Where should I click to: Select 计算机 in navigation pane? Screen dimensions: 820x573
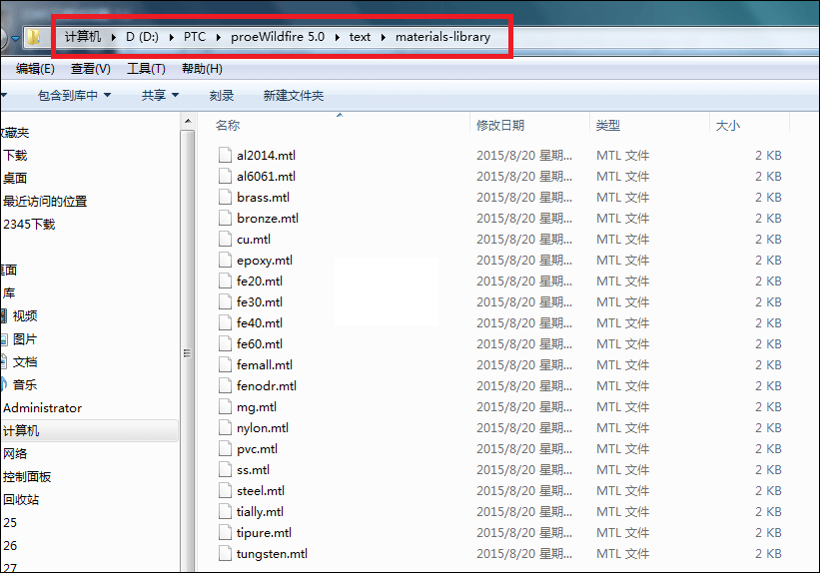tap(21, 431)
